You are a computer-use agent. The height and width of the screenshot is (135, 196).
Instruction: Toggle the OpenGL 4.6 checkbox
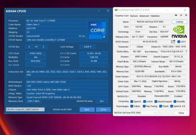pos(171,106)
